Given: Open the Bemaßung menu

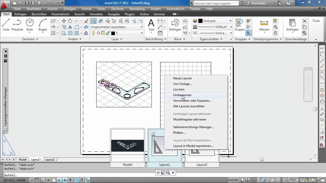Looking at the screenshot, I should click(137, 9).
